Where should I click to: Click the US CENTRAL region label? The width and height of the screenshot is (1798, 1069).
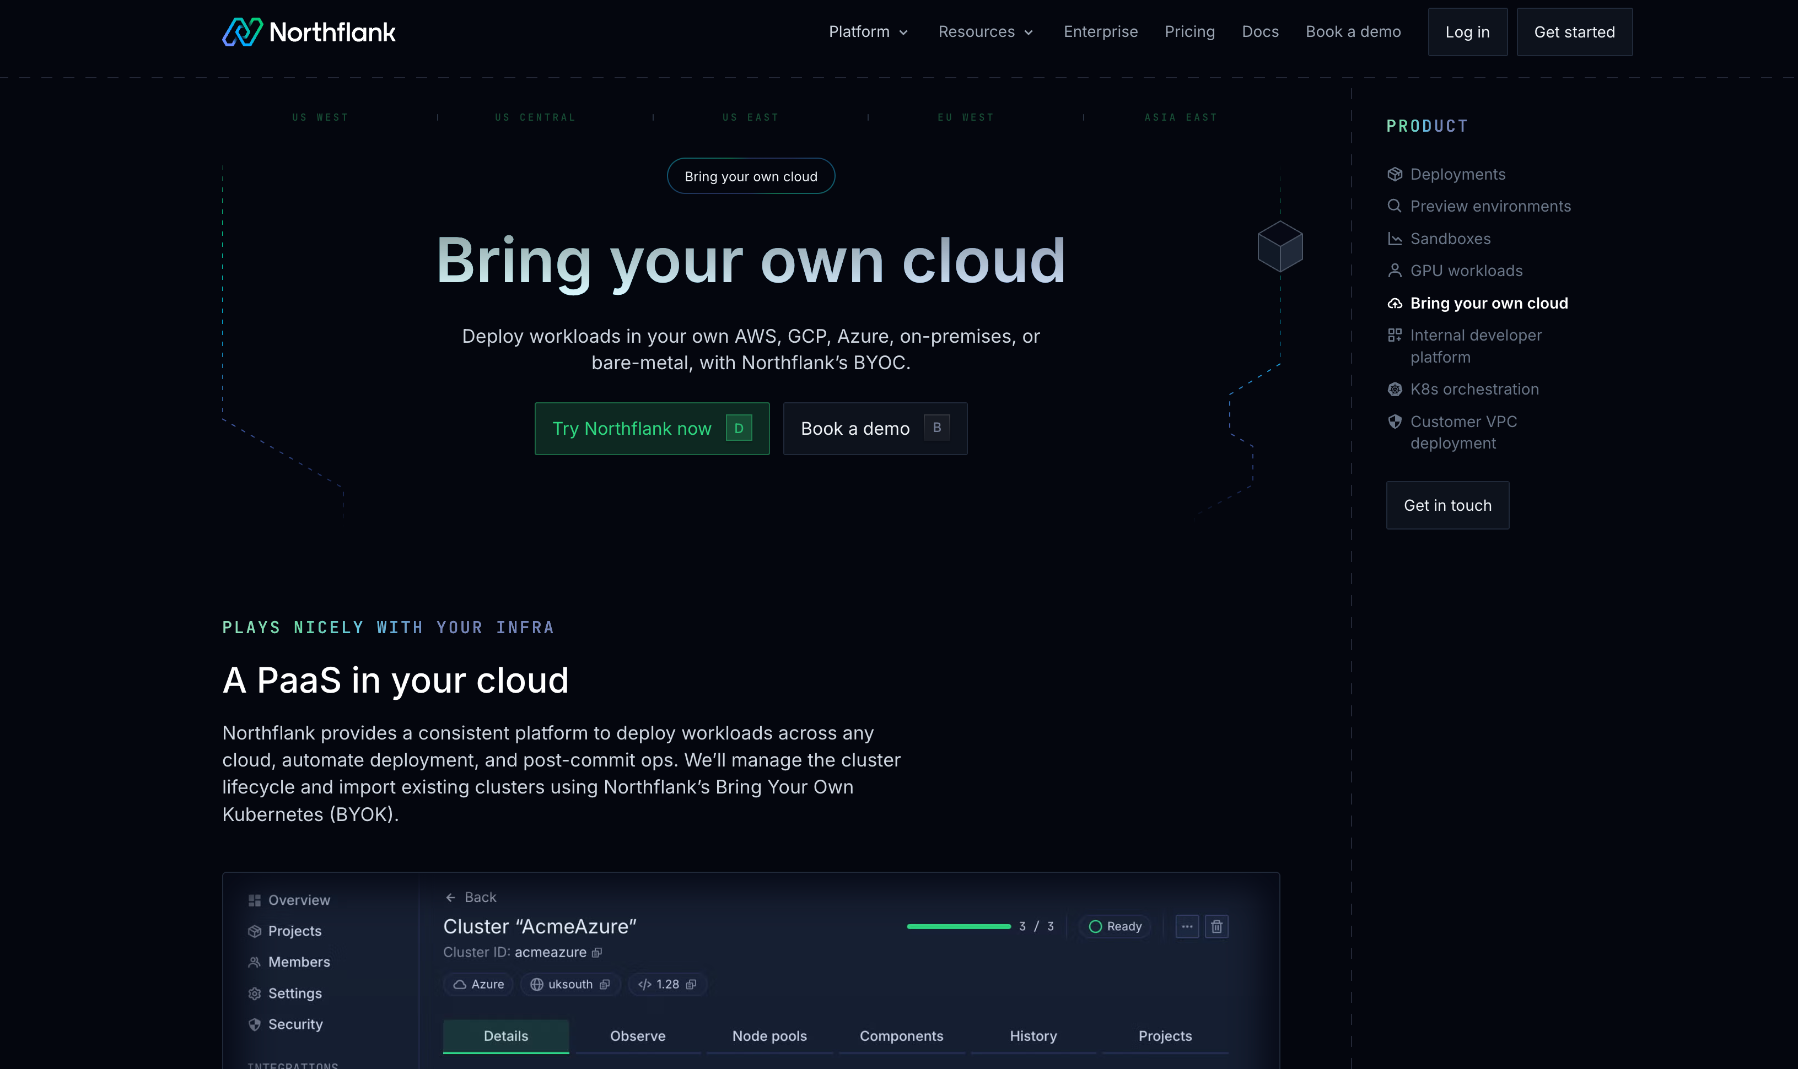click(x=535, y=117)
